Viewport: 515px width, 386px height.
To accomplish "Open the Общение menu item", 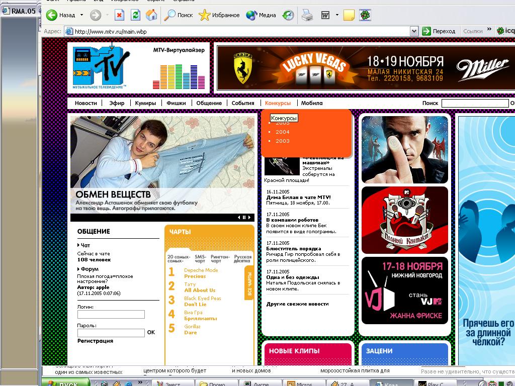I will coord(209,103).
